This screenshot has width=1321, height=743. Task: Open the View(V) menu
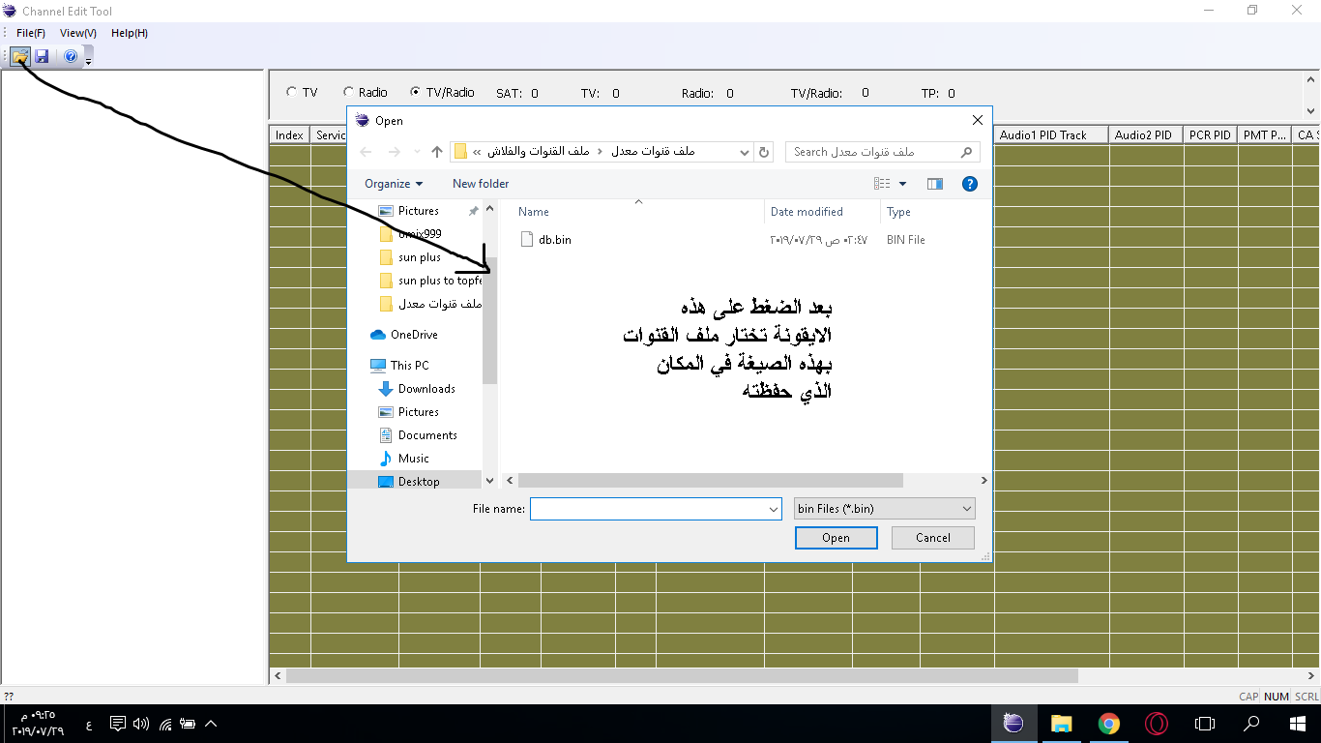pyautogui.click(x=78, y=33)
